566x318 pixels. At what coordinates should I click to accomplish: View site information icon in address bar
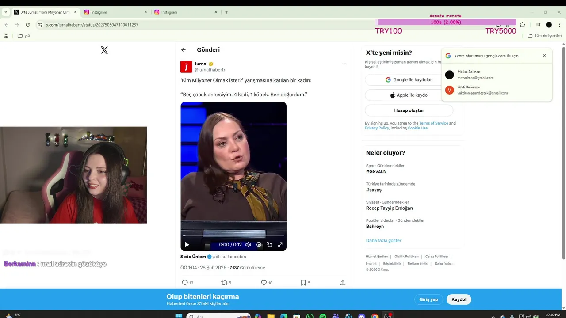(x=40, y=25)
